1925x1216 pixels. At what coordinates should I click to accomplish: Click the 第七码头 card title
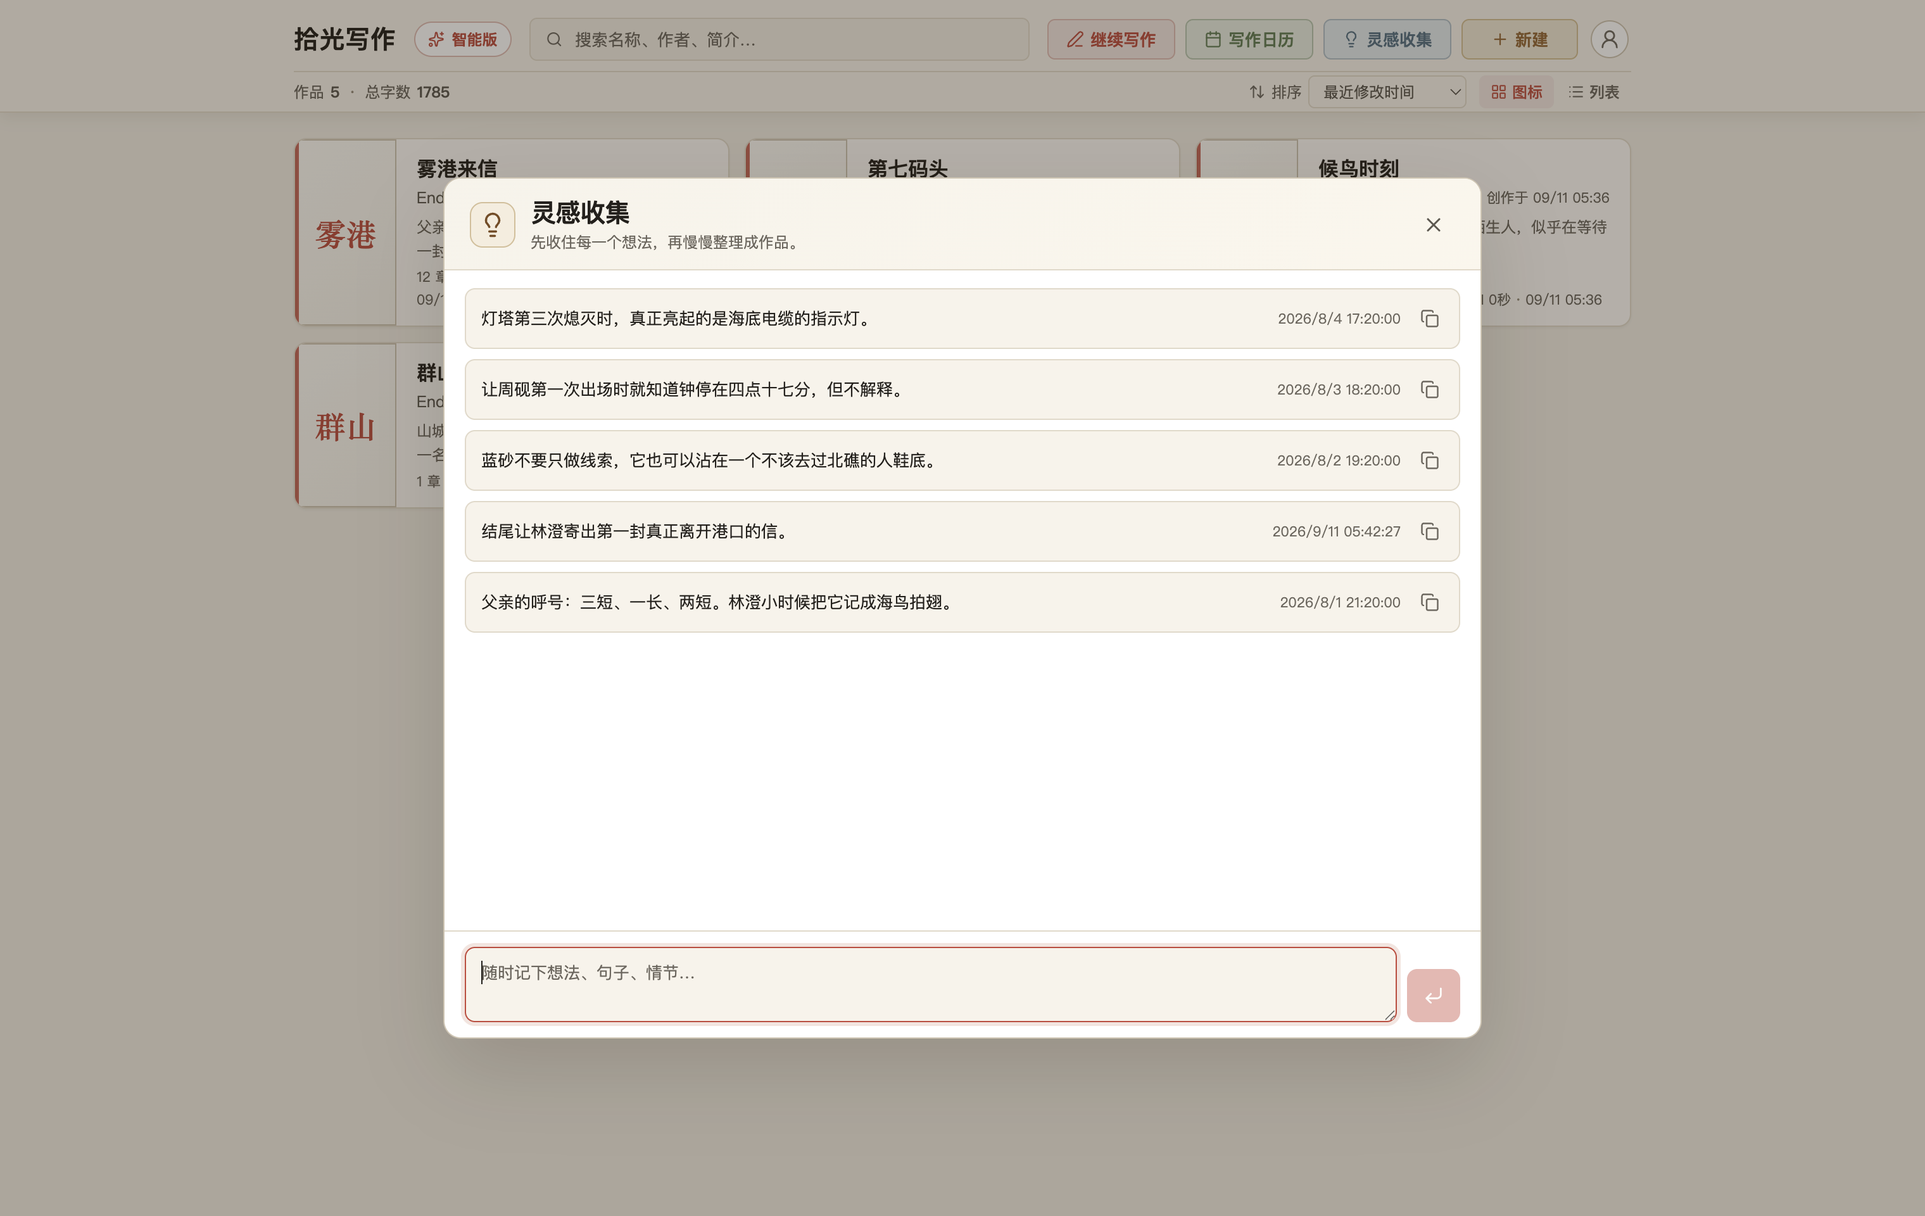pos(907,168)
